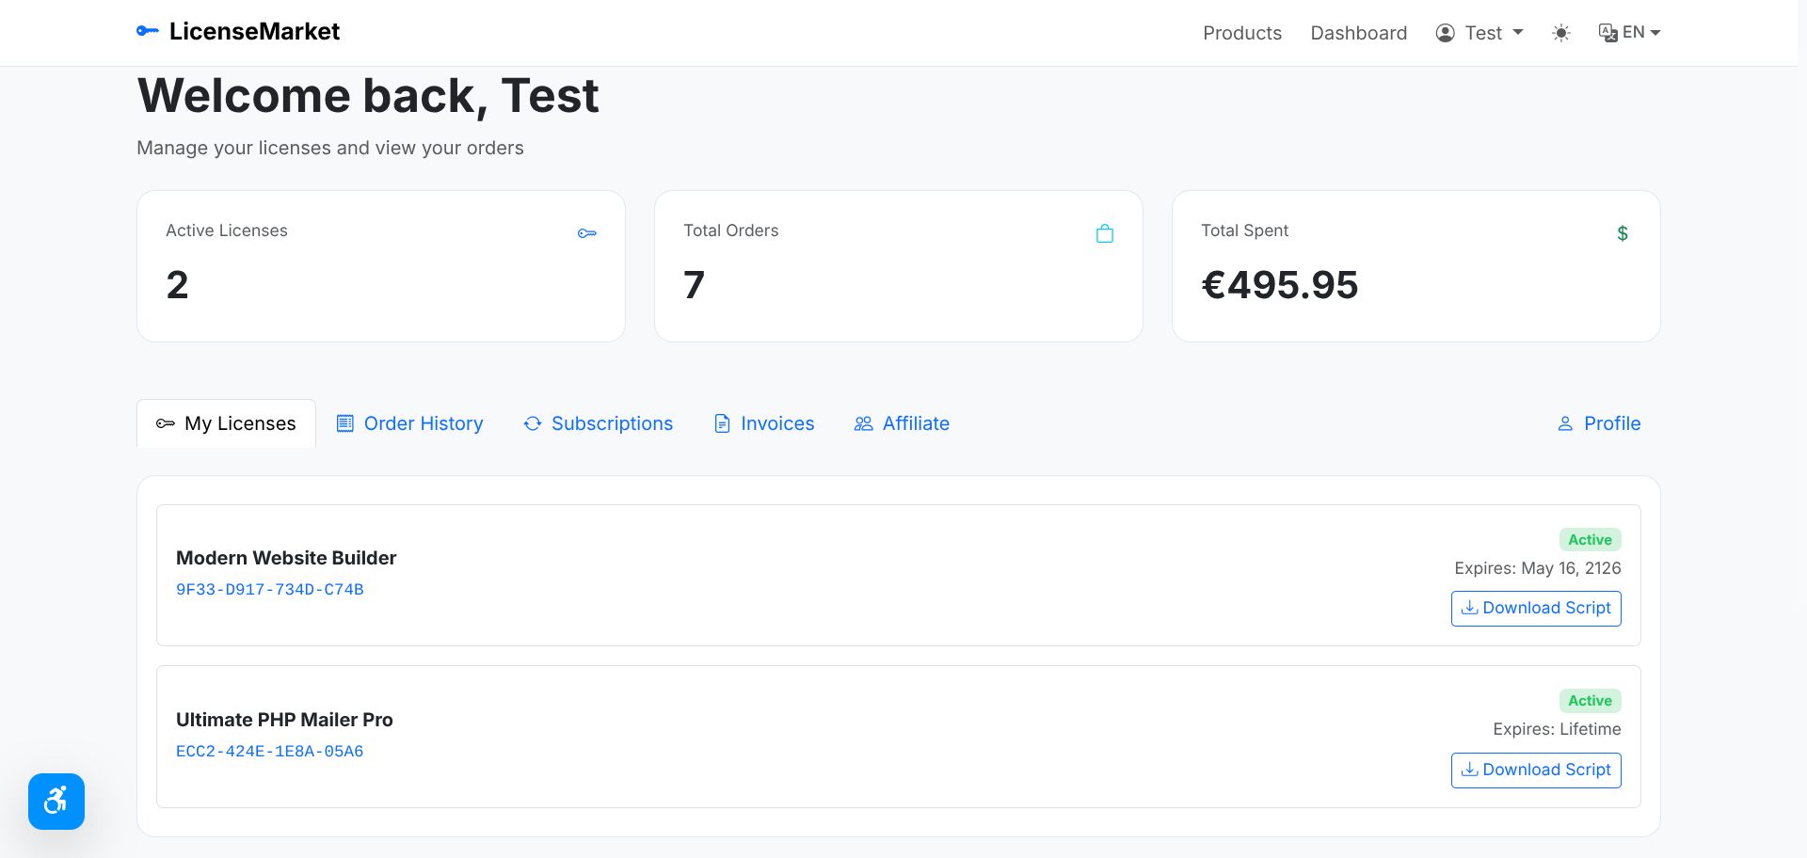Select the My Licenses tab
Screen dimensions: 1807x858
pos(226,423)
